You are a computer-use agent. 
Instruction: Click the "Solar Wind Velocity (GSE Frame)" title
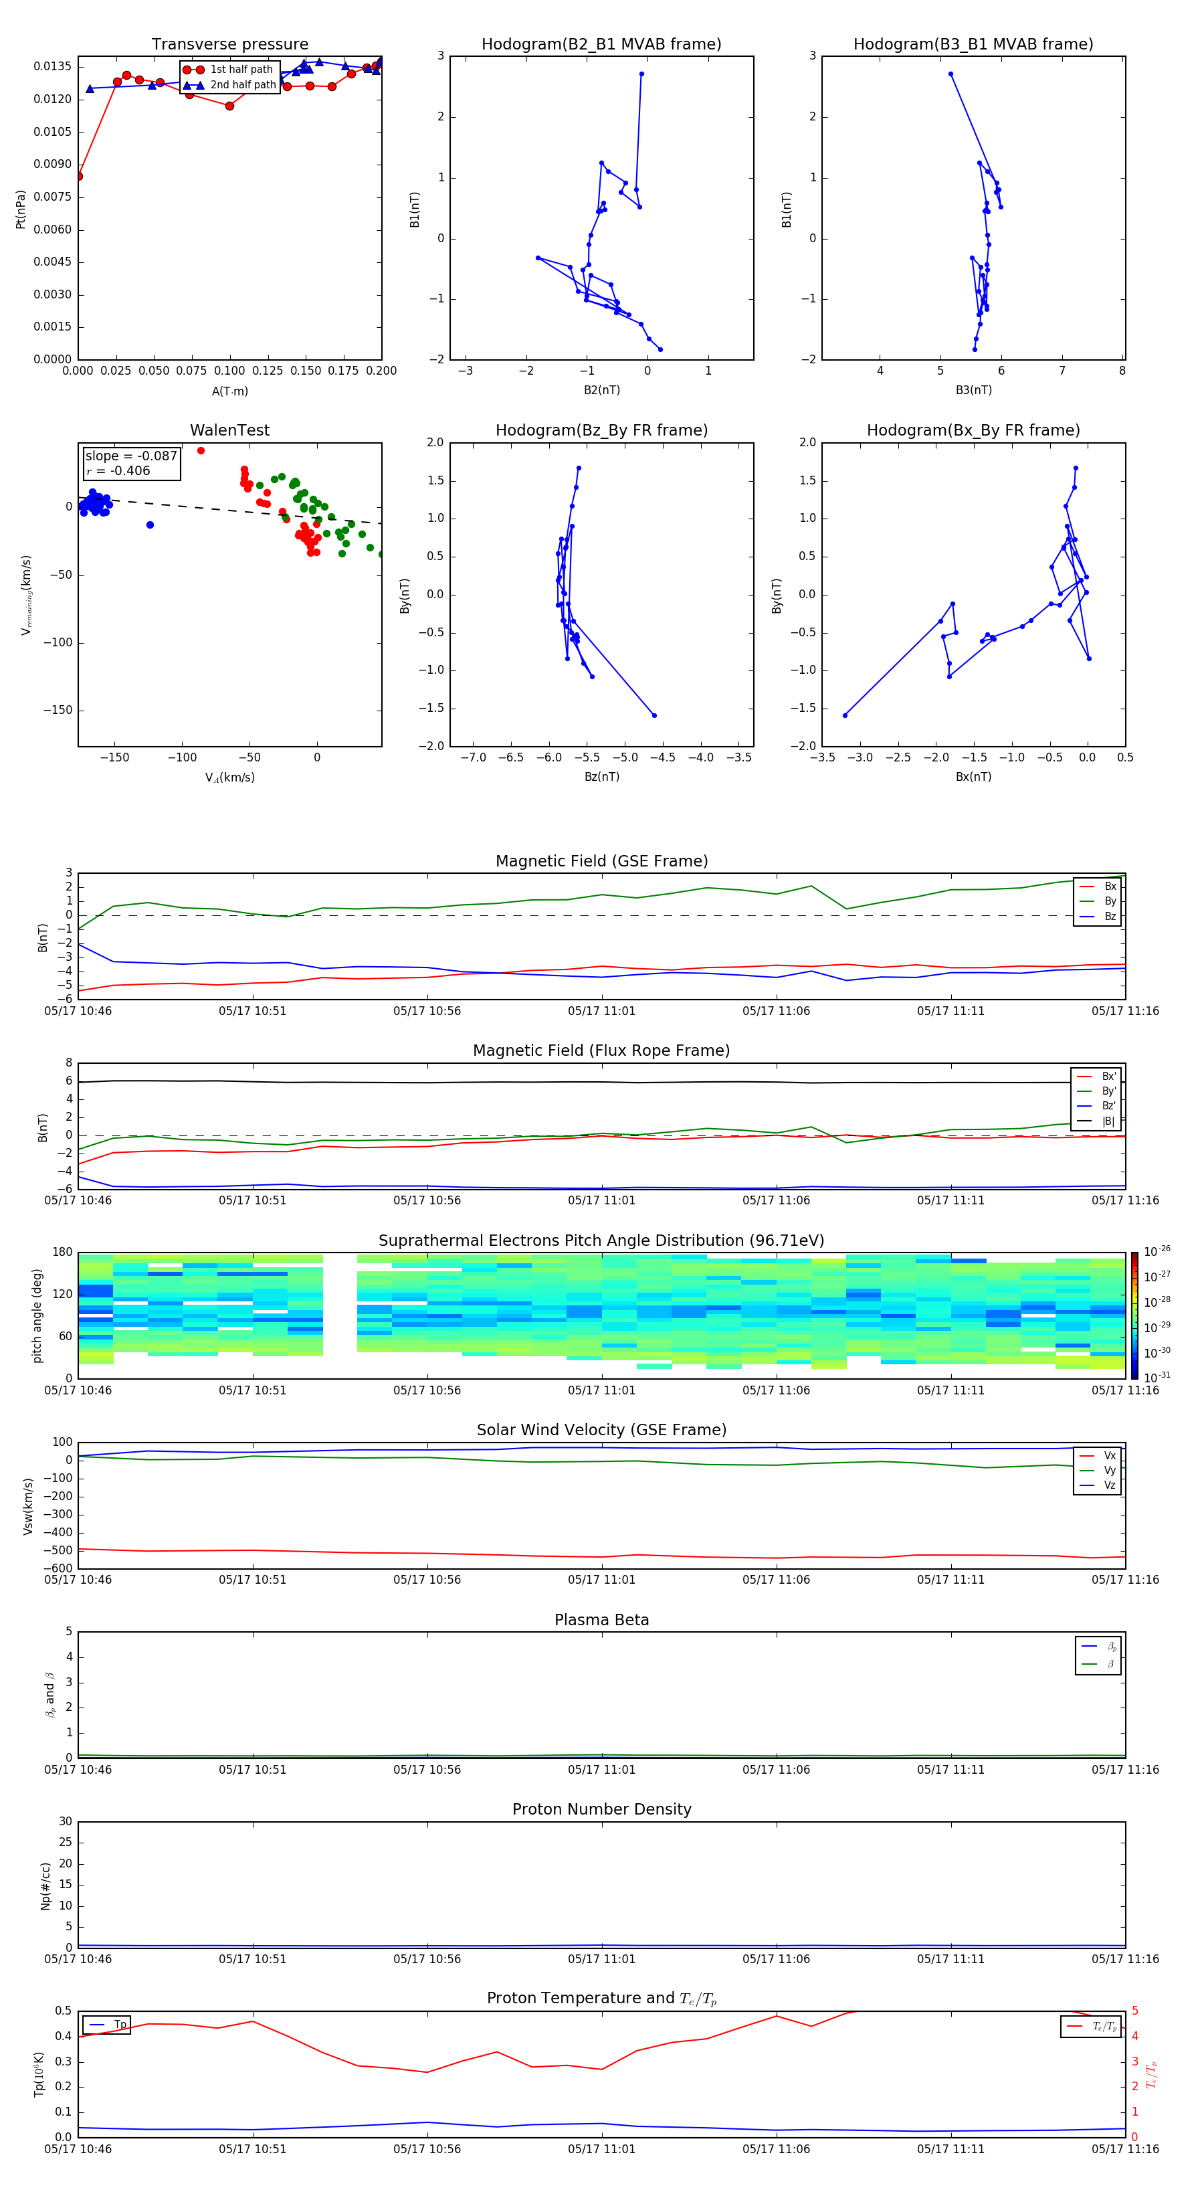[601, 1431]
